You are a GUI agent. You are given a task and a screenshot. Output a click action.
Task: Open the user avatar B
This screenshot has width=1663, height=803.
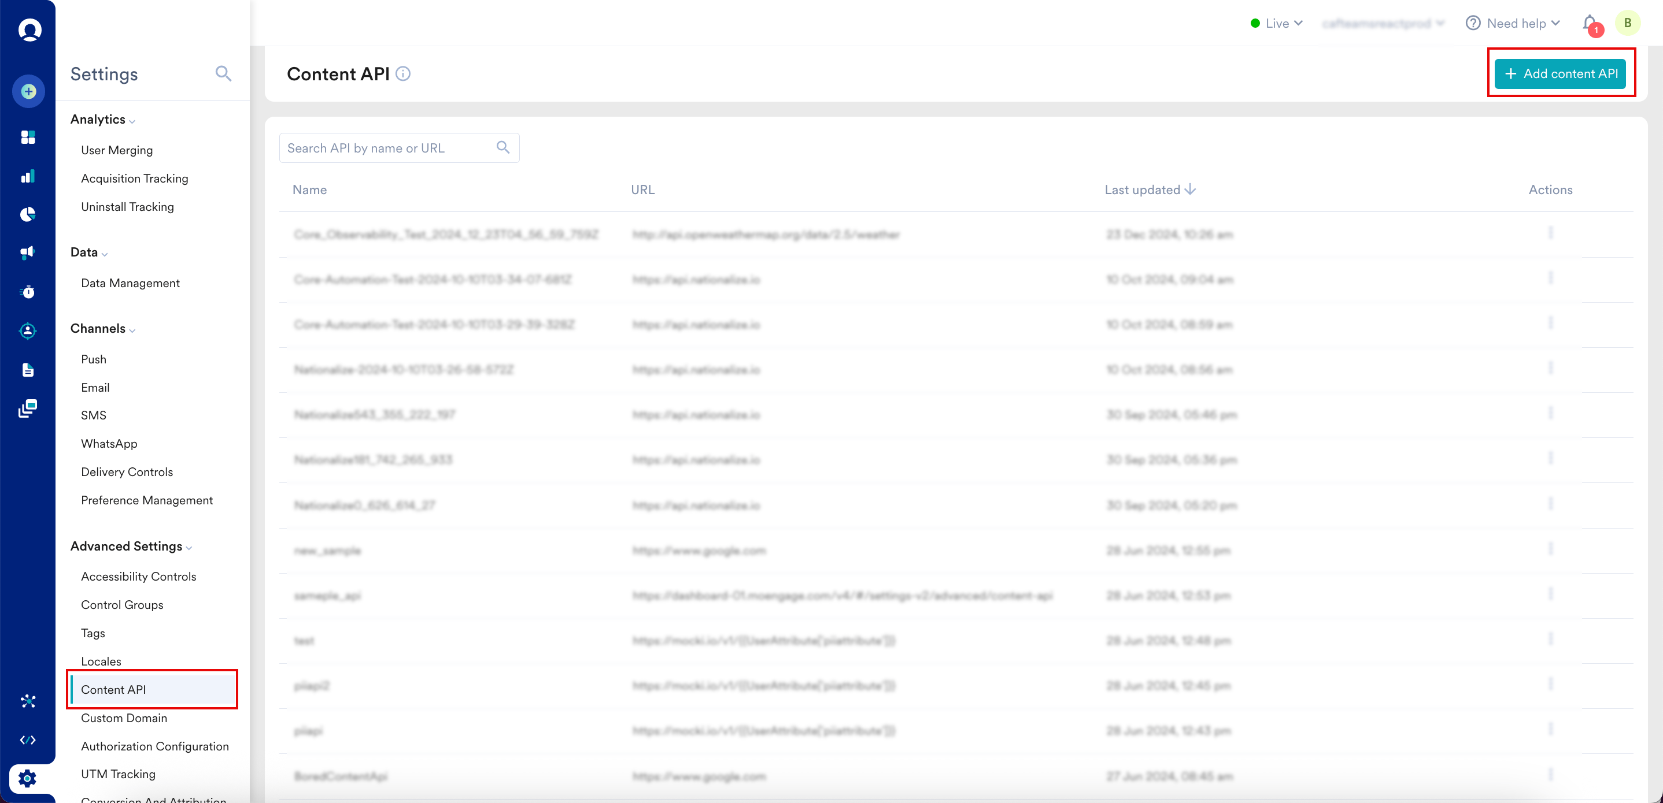(x=1628, y=23)
